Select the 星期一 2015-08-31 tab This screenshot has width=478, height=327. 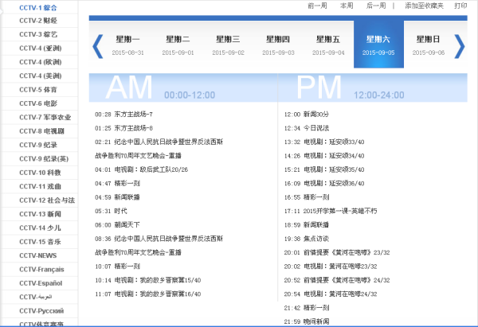pos(127,45)
